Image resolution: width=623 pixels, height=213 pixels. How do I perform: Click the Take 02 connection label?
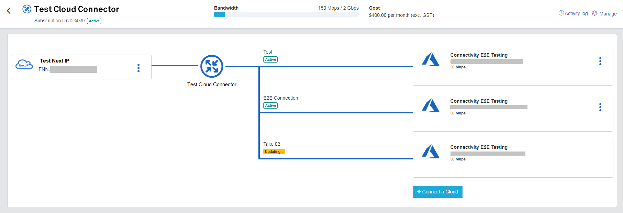(272, 144)
